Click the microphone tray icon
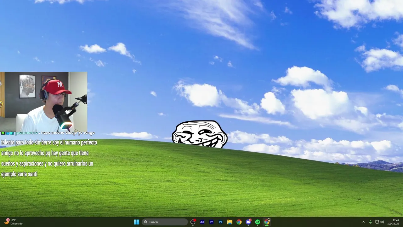 pyautogui.click(x=370, y=222)
